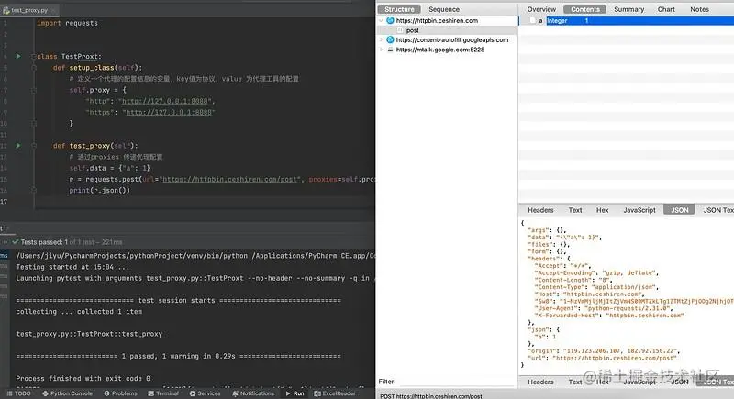Close the test_proxy.py editor tab

[x=53, y=10]
